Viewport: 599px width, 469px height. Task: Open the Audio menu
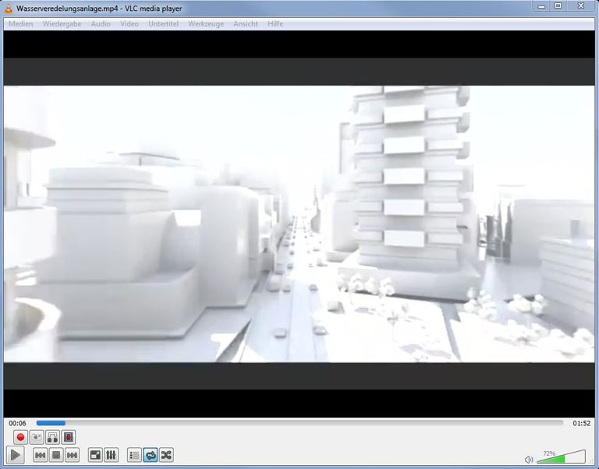(x=101, y=23)
